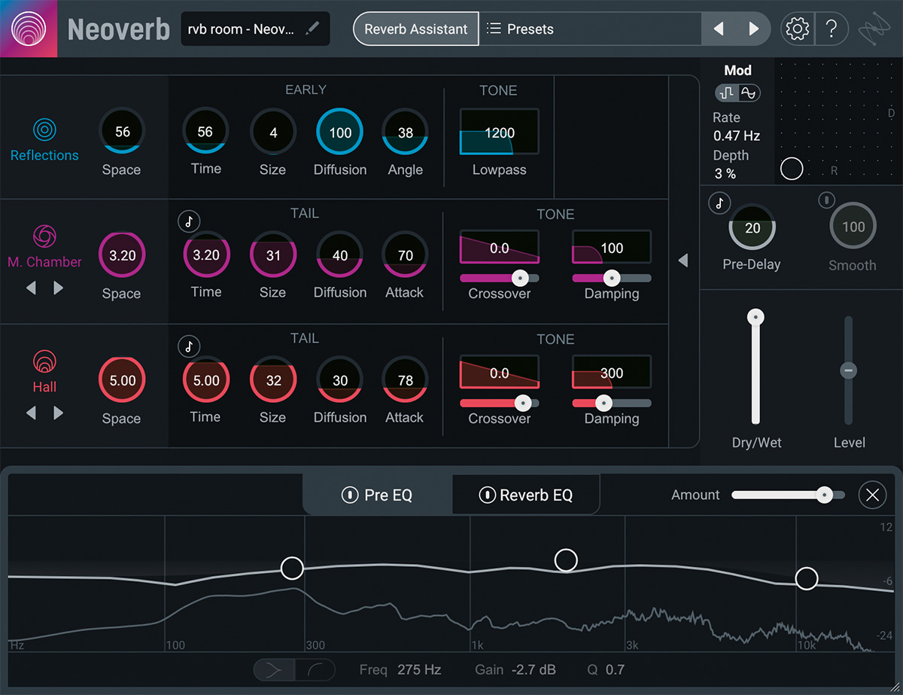Select next Hall reverb type

(x=58, y=413)
